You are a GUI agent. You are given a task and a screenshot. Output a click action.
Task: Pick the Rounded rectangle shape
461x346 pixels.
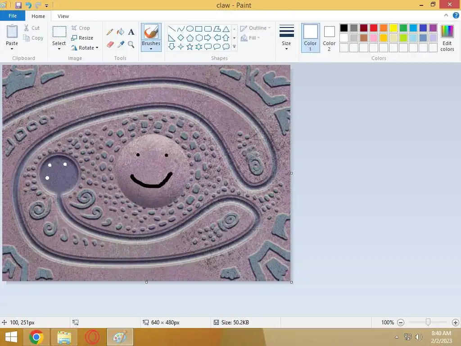(208, 28)
